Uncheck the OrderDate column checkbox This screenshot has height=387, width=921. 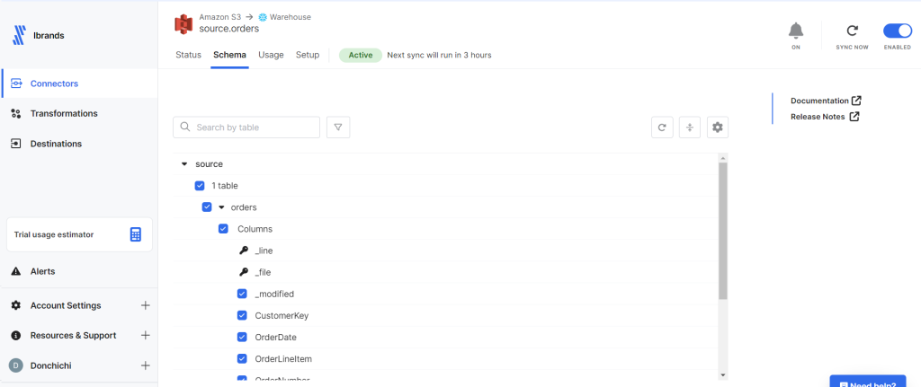click(242, 337)
